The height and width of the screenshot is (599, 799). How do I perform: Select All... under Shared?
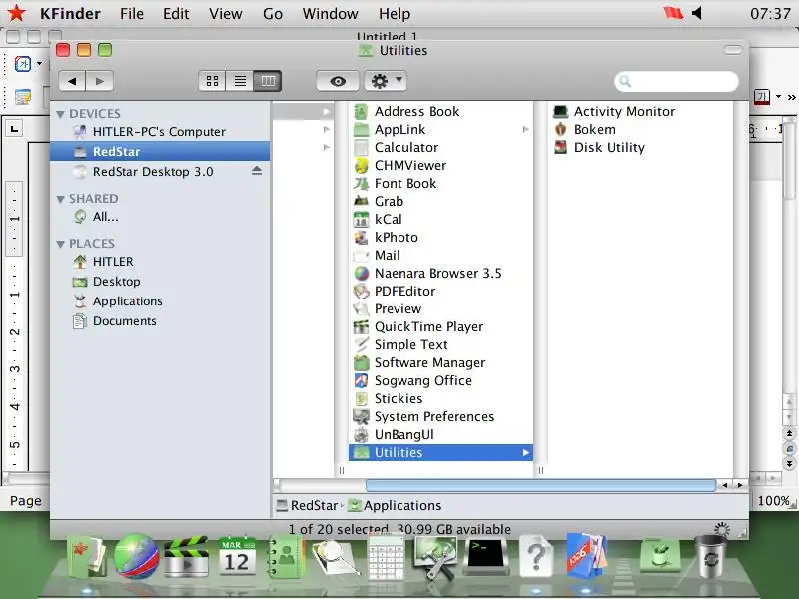[x=160, y=217]
